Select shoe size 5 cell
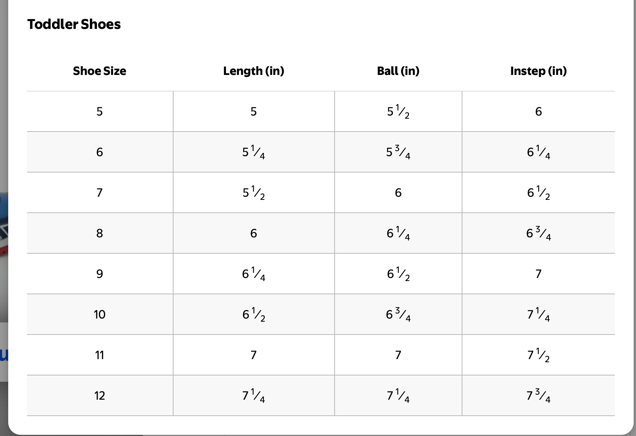 click(x=100, y=112)
